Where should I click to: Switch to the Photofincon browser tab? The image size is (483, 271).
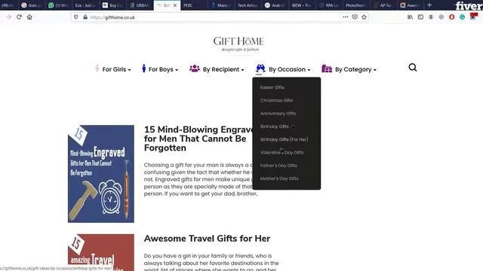355,5
